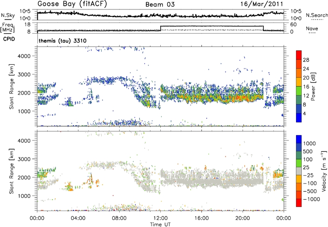Click the date '16/Mar/2011'

click(x=262, y=4)
